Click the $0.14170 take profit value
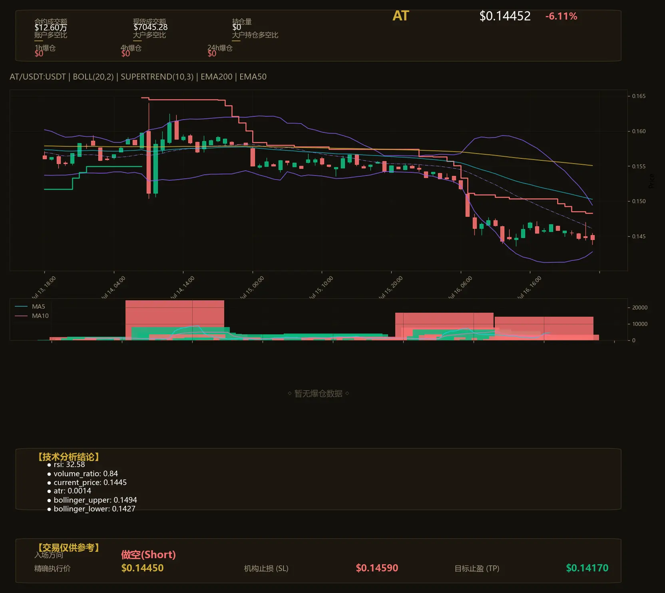665x593 pixels. (587, 568)
